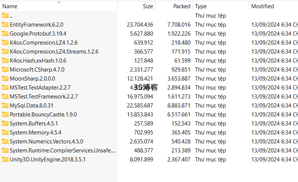Click the parent directory '..' folder icon

pos(5,16)
